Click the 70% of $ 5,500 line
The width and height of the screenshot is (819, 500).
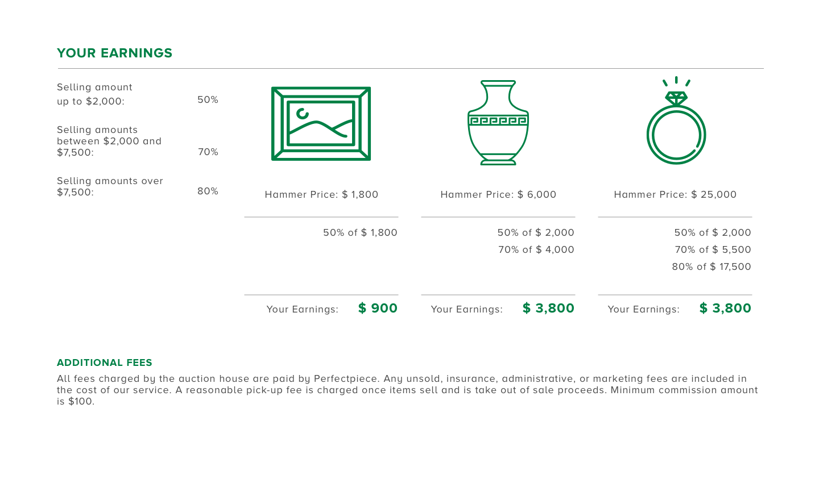[713, 249]
